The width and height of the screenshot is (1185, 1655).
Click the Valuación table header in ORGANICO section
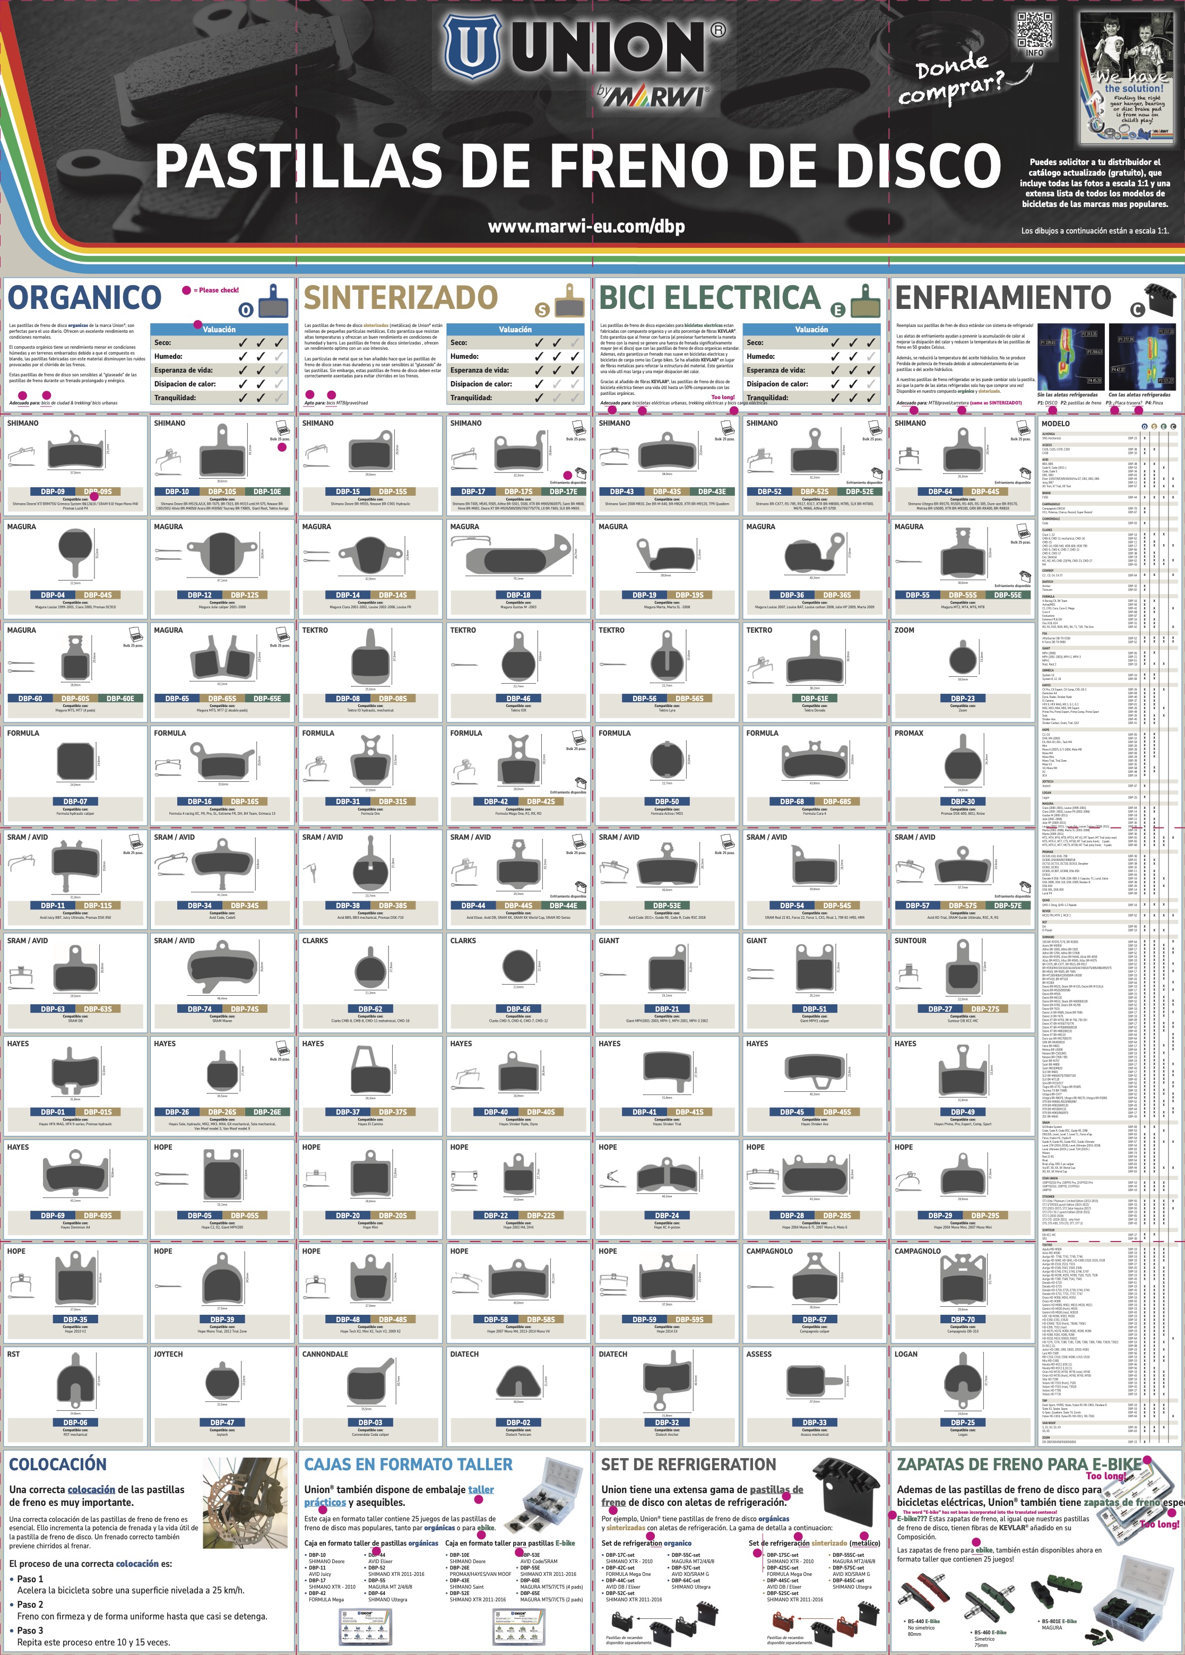(x=219, y=329)
